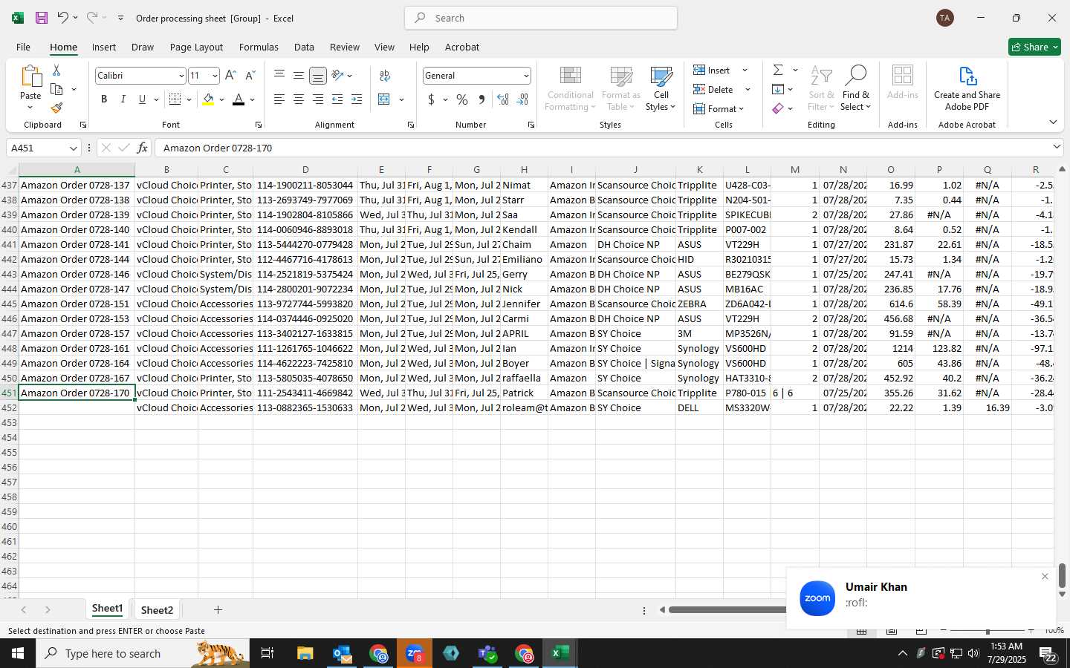
Task: Open File Explorer from the taskbar
Action: [305, 653]
